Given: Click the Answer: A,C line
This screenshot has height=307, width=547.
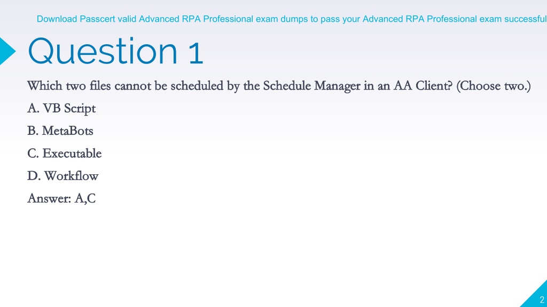Looking at the screenshot, I should (x=61, y=198).
